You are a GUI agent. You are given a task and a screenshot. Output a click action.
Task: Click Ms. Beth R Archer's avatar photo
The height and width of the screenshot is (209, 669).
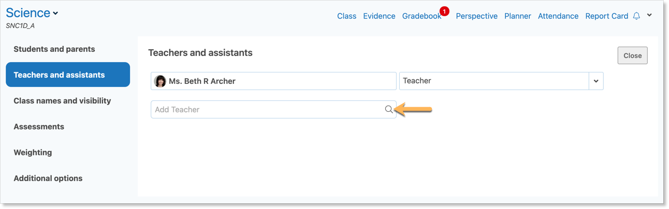pyautogui.click(x=160, y=81)
